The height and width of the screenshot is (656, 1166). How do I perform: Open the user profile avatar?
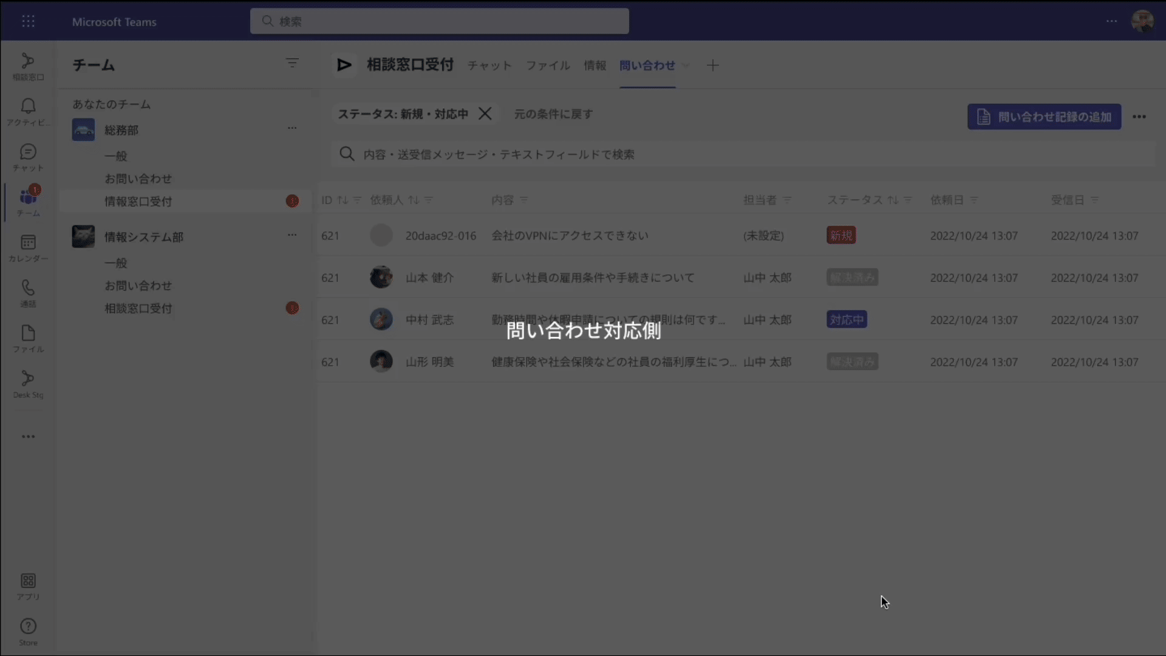coord(1142,21)
